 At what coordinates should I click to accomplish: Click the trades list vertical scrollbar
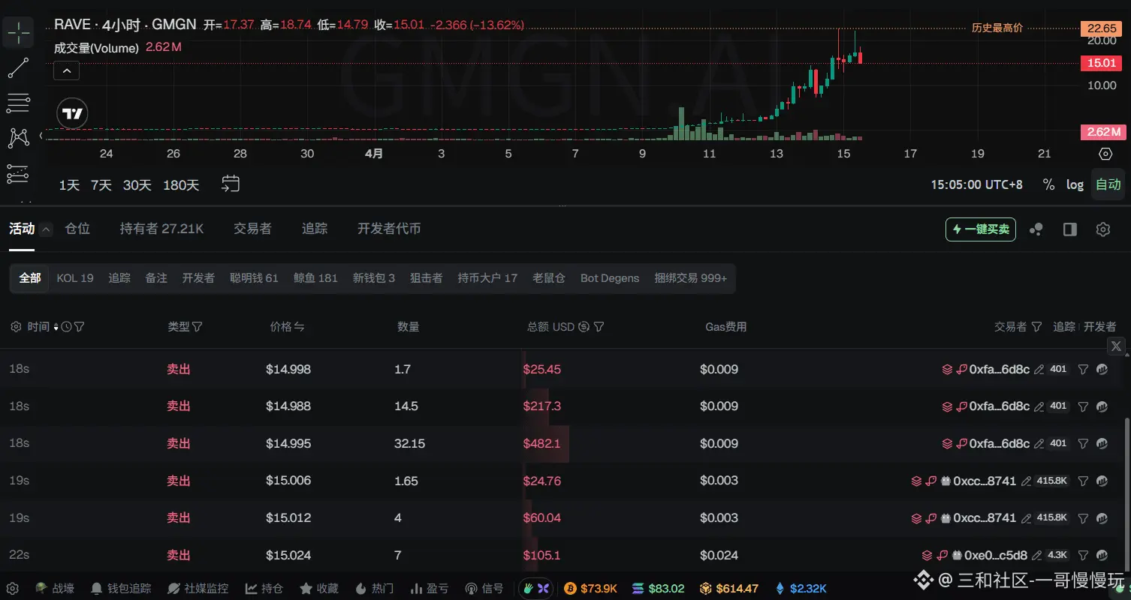(1126, 496)
